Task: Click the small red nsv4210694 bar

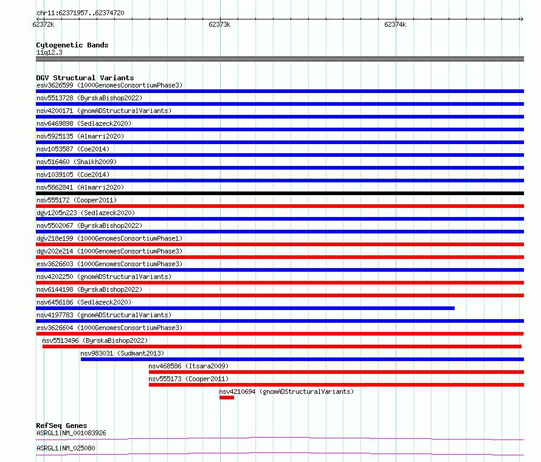Action: [x=227, y=398]
